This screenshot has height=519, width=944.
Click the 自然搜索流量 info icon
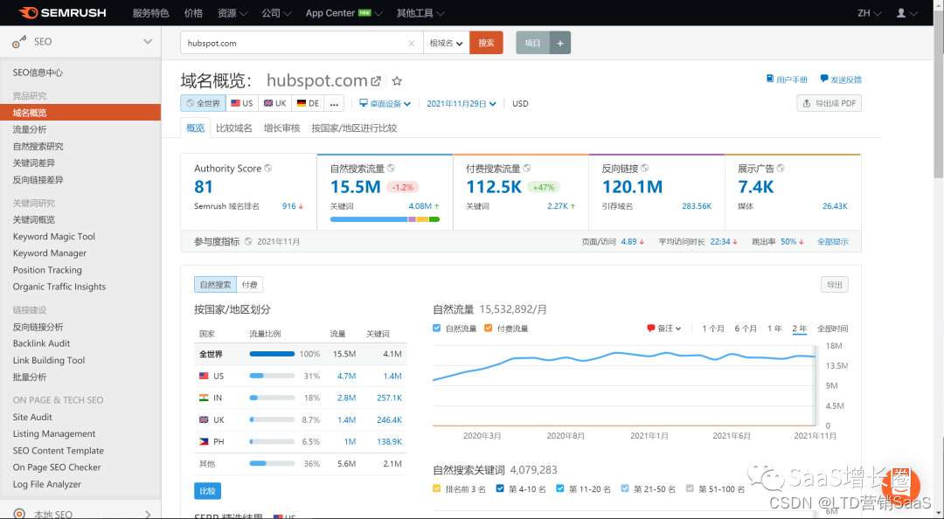[391, 169]
